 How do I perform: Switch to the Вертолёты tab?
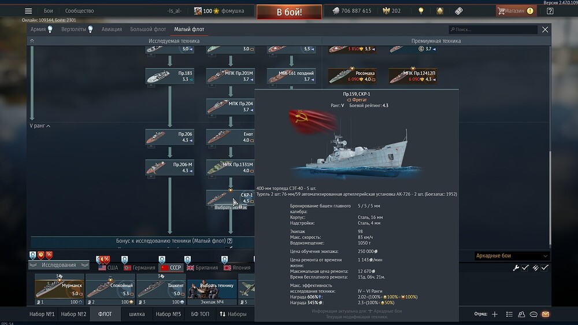click(73, 29)
